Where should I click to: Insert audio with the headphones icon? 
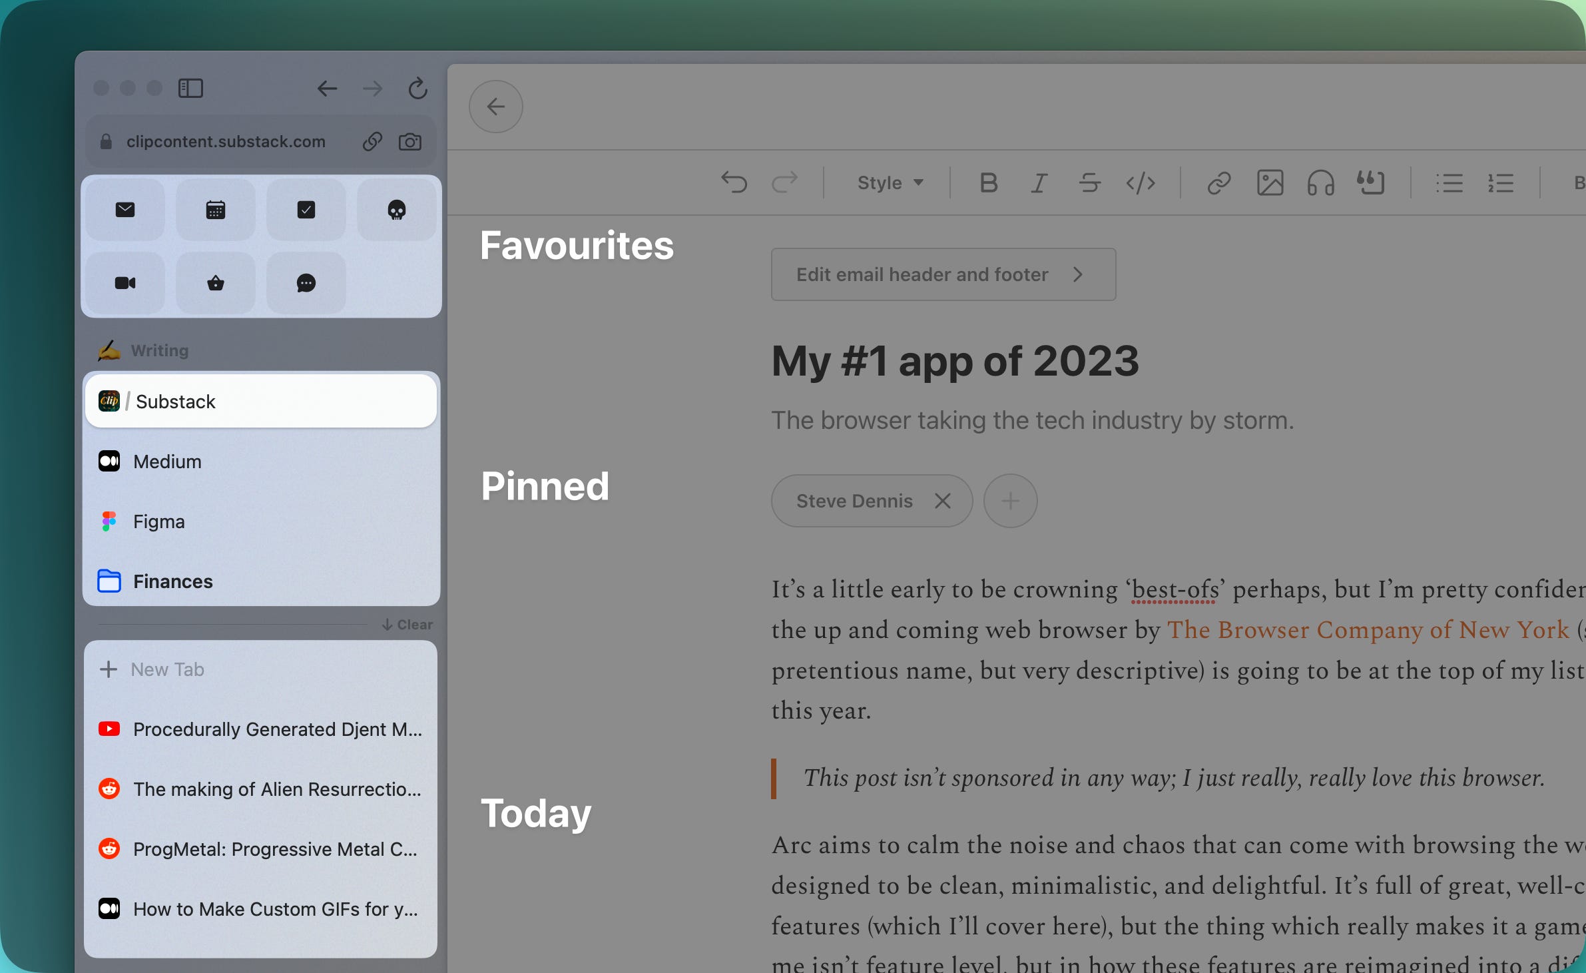tap(1320, 182)
